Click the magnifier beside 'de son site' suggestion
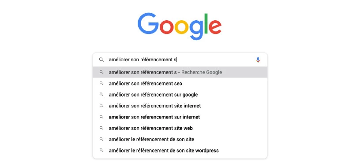The image size is (353, 163). pos(101,139)
